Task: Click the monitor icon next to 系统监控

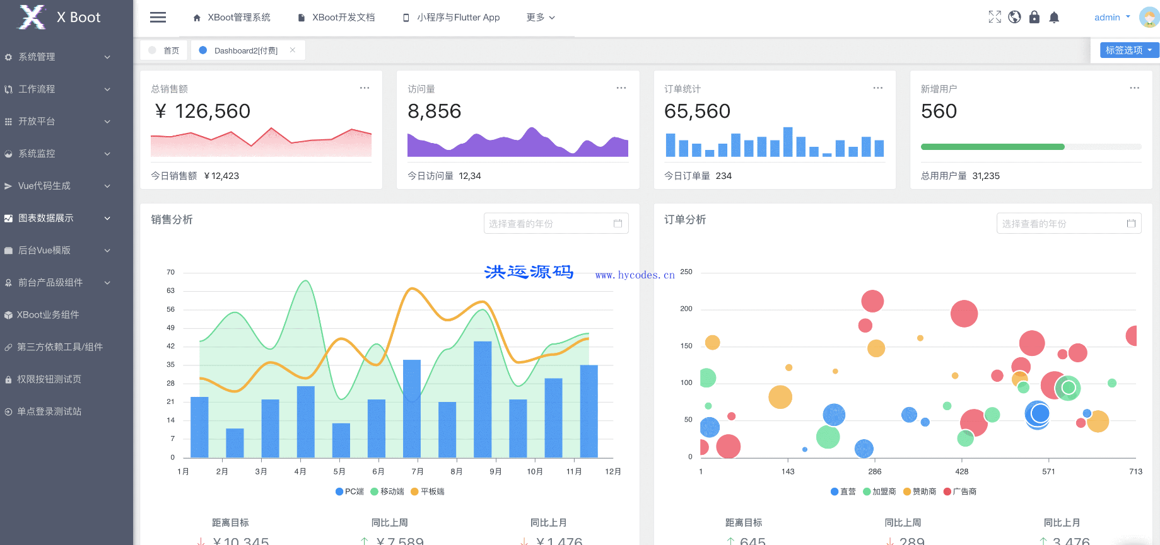Action: pos(8,154)
